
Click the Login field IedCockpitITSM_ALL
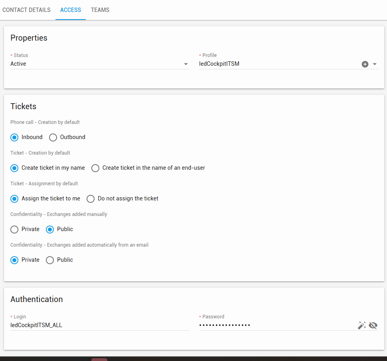click(x=100, y=325)
